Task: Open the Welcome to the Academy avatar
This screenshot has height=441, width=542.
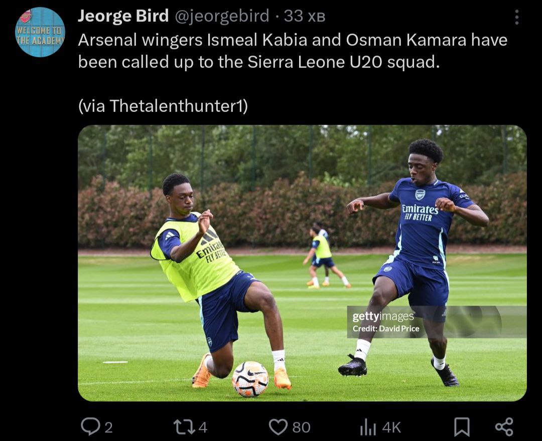Action: pos(41,32)
